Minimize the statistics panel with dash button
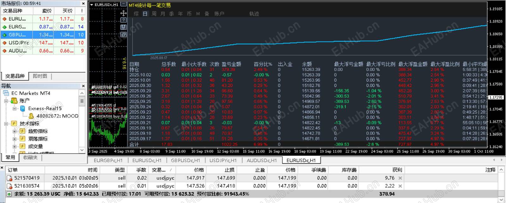 pyautogui.click(x=124, y=5)
